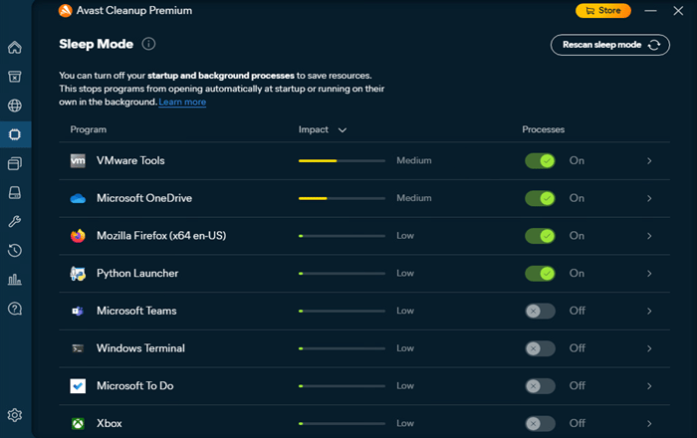The image size is (697, 438).
Task: Open the help question mark sidebar icon
Action: (15, 309)
